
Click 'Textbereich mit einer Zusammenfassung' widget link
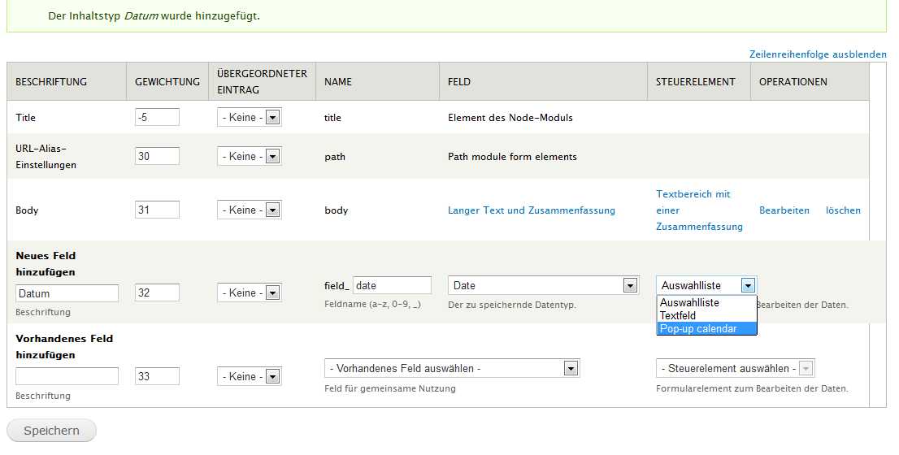(x=698, y=210)
